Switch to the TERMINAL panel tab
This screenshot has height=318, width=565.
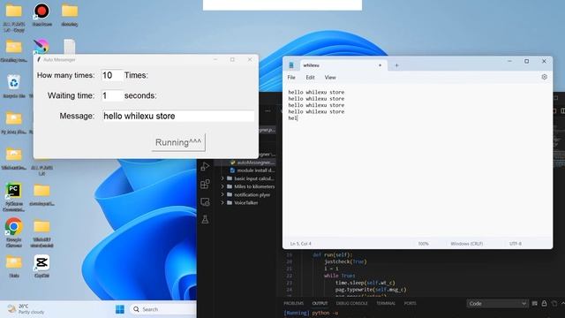coord(386,303)
